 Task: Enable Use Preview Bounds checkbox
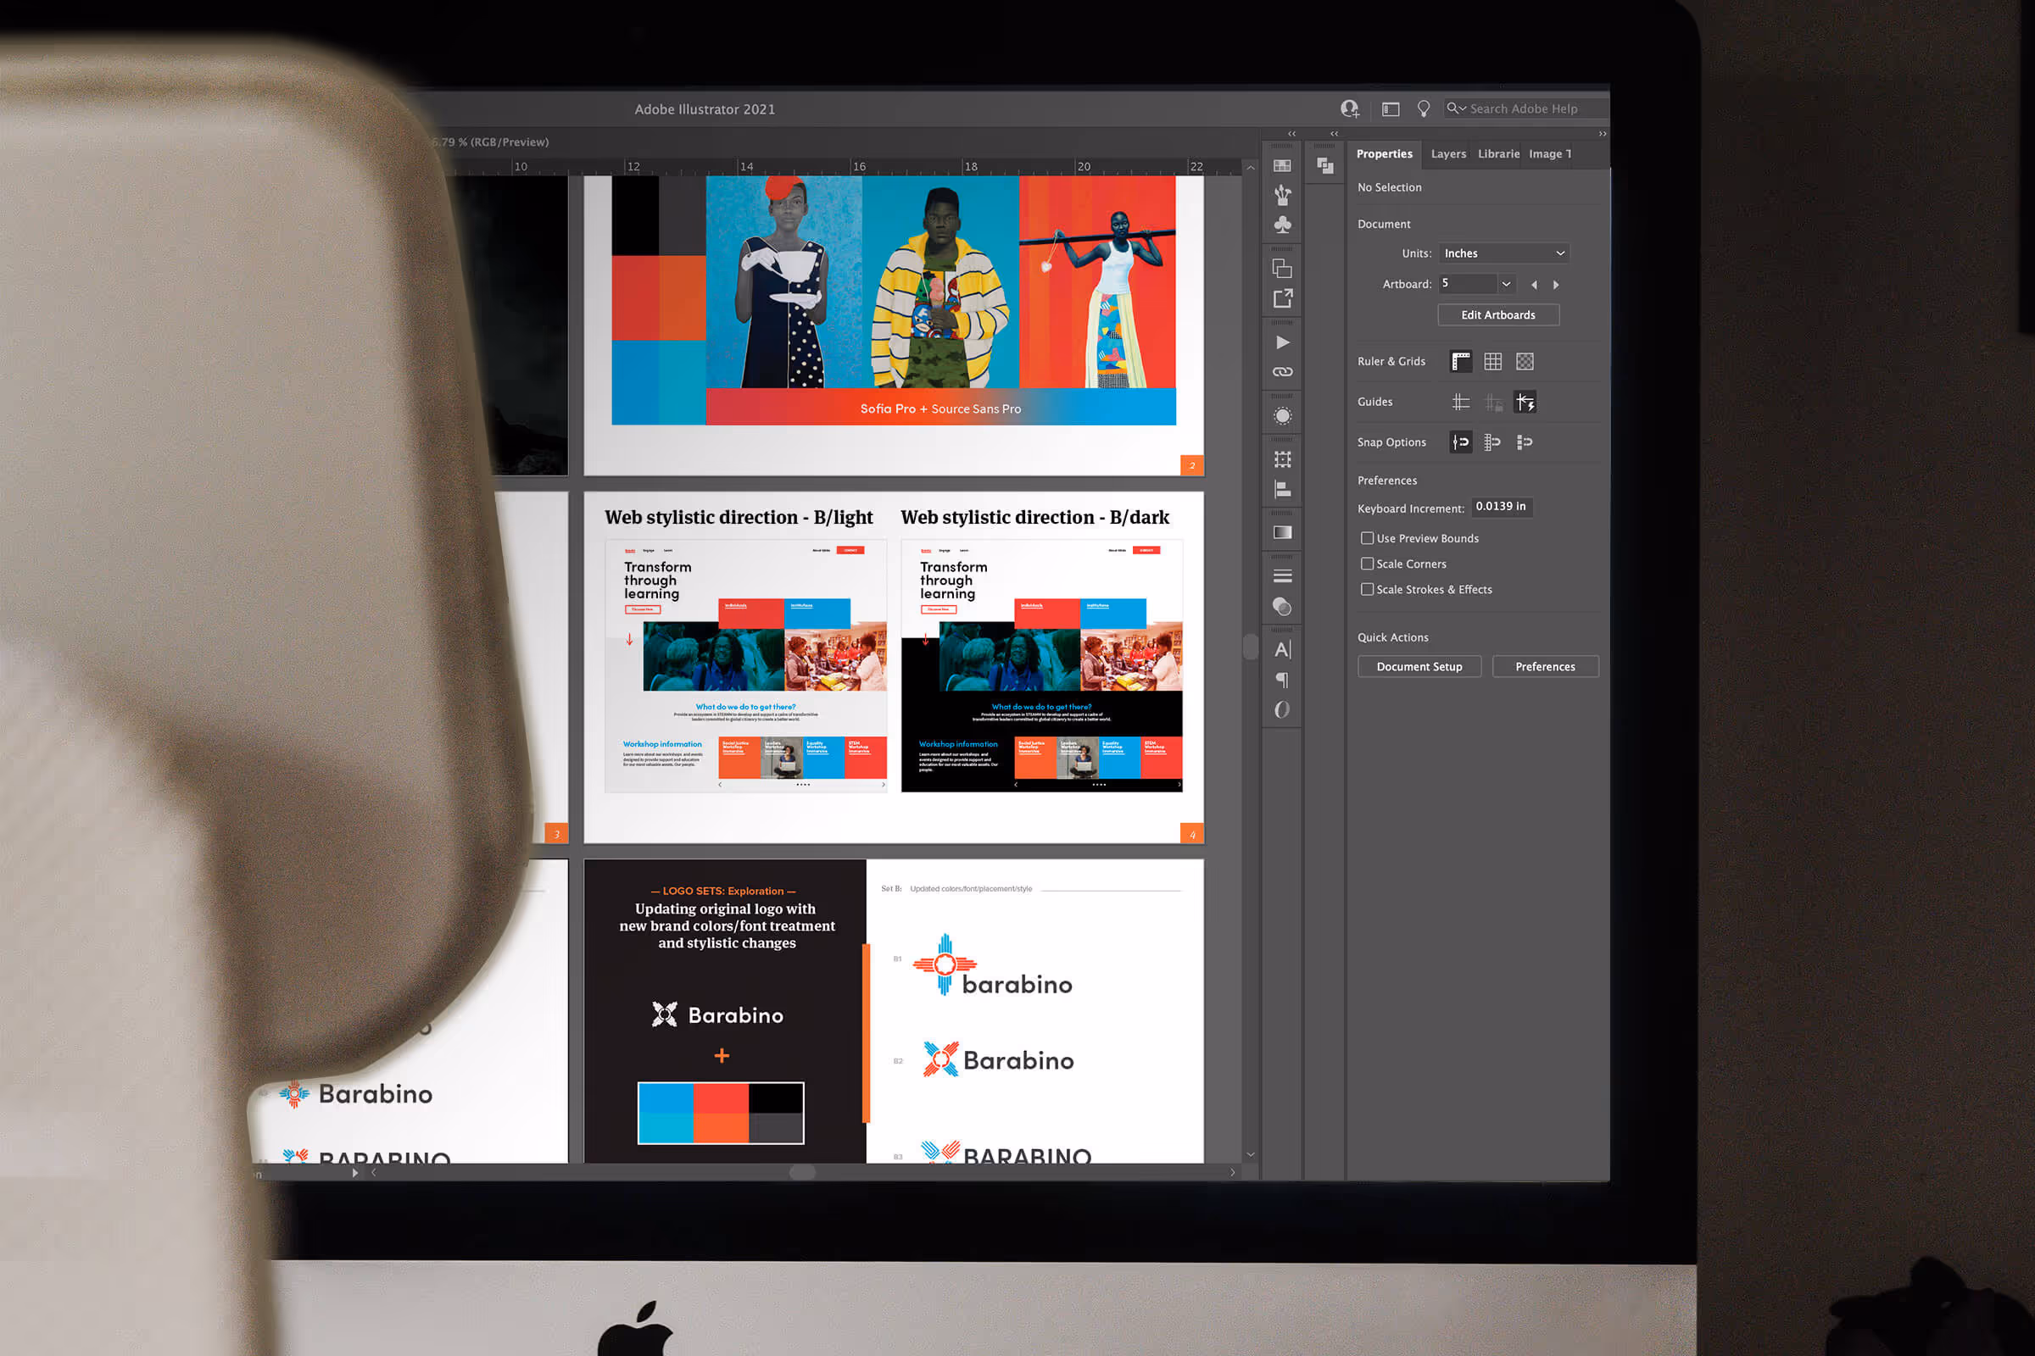click(1367, 538)
